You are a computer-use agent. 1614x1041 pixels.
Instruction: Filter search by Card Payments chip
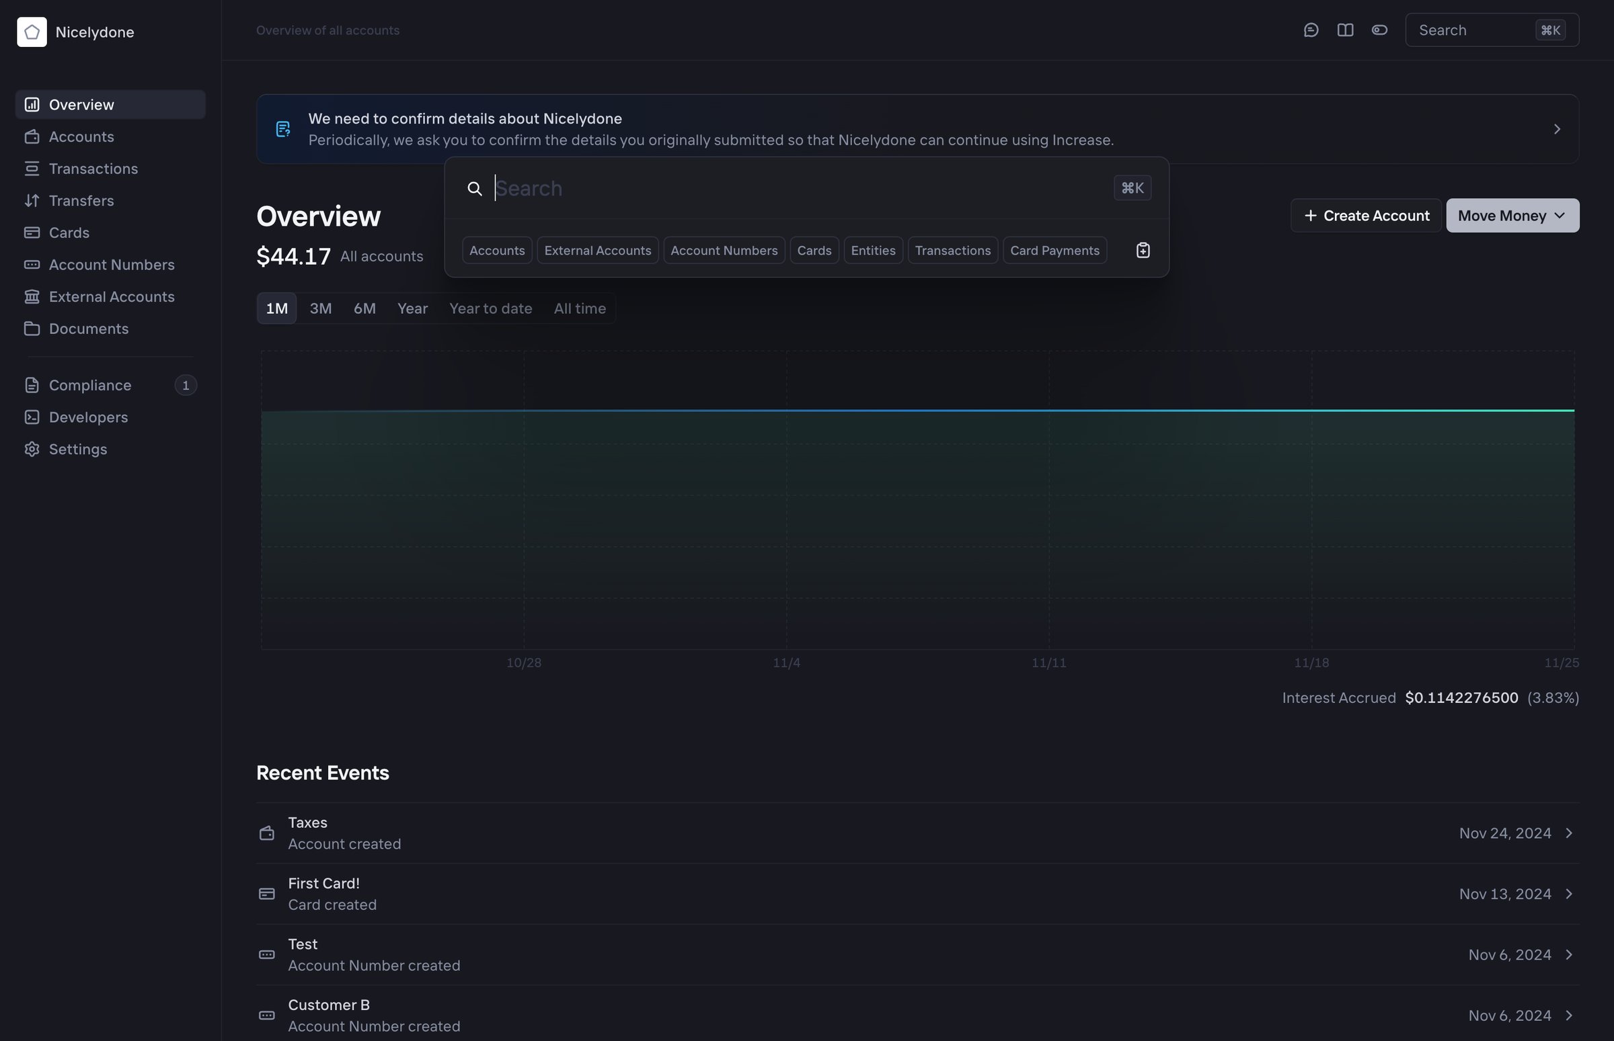pyautogui.click(x=1054, y=250)
